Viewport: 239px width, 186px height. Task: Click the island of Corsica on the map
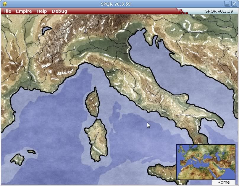[93, 103]
